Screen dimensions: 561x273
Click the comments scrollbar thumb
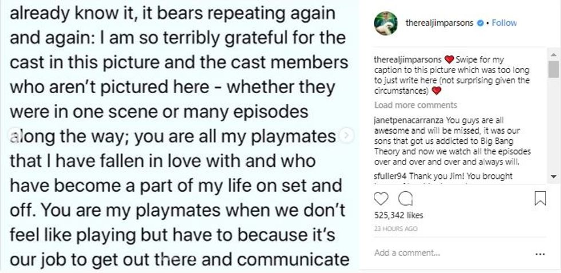[553, 69]
